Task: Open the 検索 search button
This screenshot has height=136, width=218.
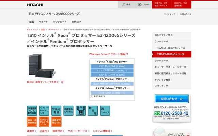Action: coord(126,4)
